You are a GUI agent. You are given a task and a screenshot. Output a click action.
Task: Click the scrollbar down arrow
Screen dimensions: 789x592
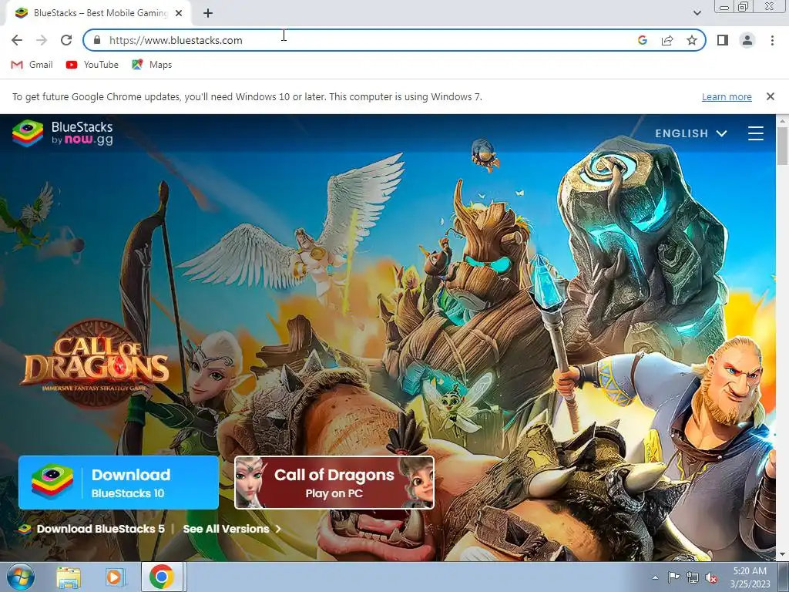click(x=783, y=555)
